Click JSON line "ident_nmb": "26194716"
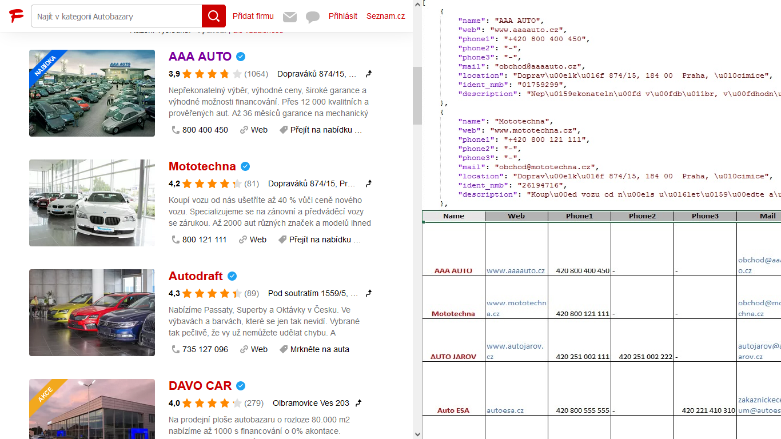 (513, 185)
